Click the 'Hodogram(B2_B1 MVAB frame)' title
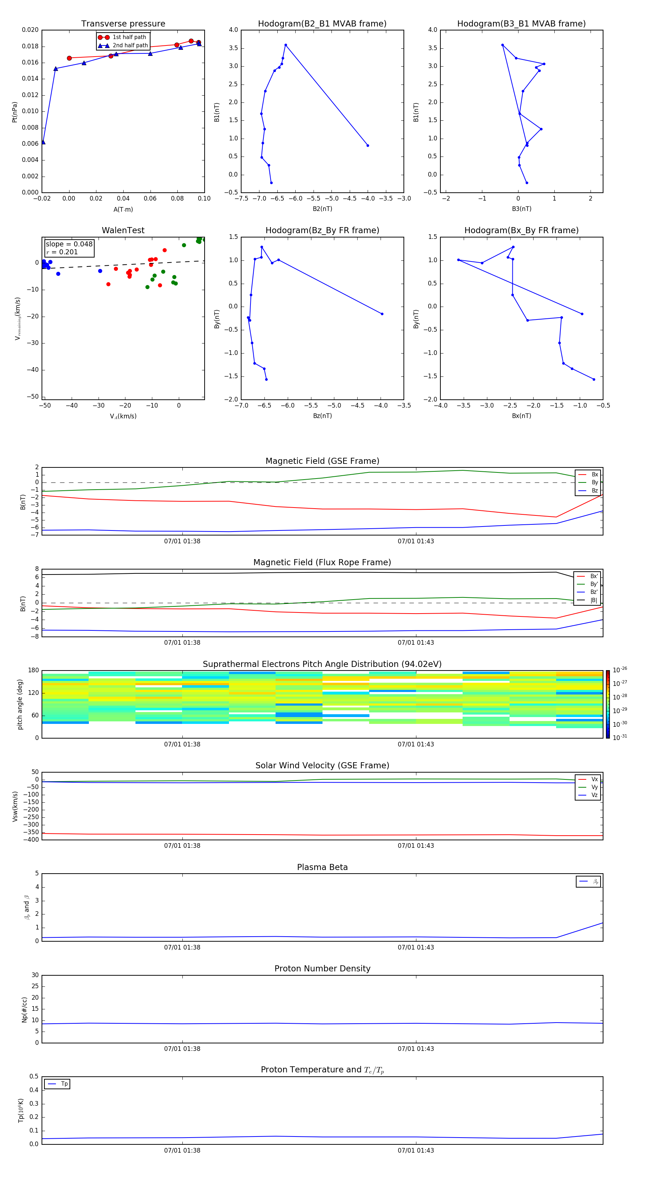 (x=322, y=24)
